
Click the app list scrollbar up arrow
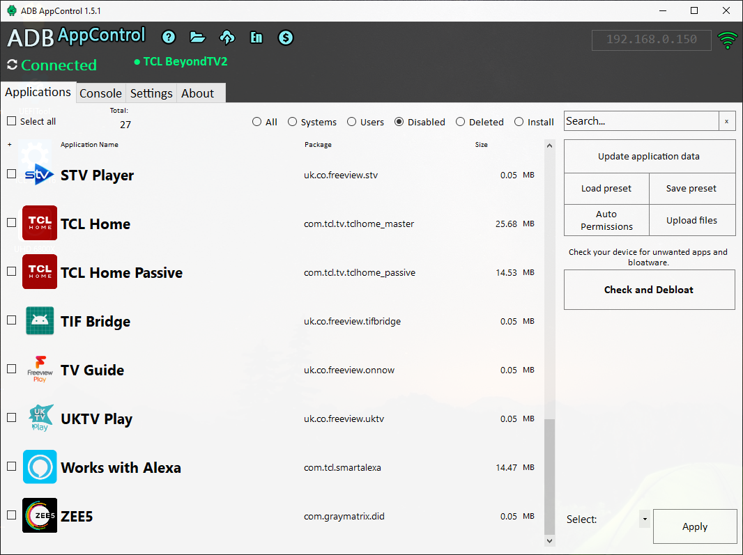point(549,146)
